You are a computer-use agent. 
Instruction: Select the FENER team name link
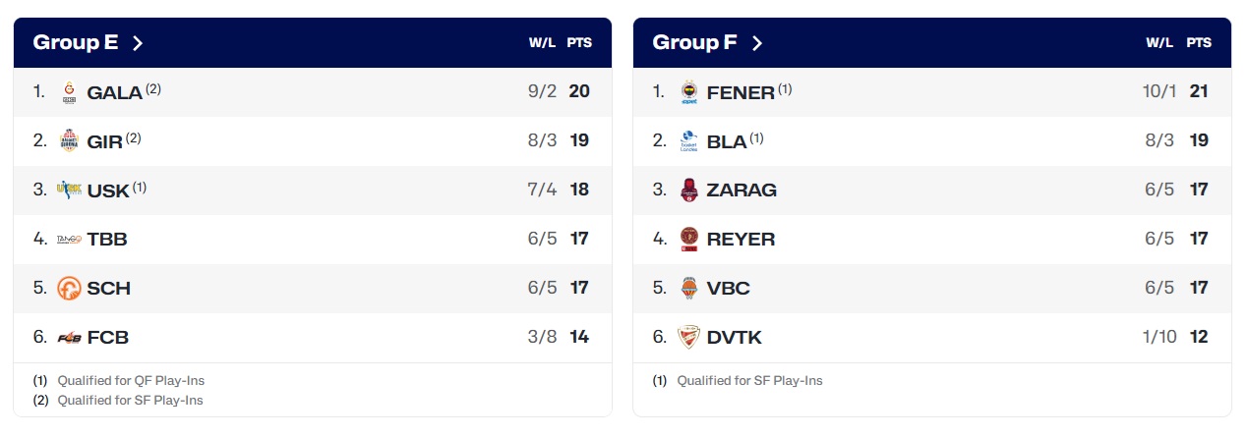741,93
